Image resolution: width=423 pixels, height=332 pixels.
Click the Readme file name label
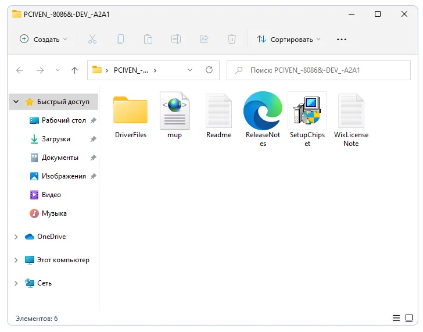[x=219, y=135]
